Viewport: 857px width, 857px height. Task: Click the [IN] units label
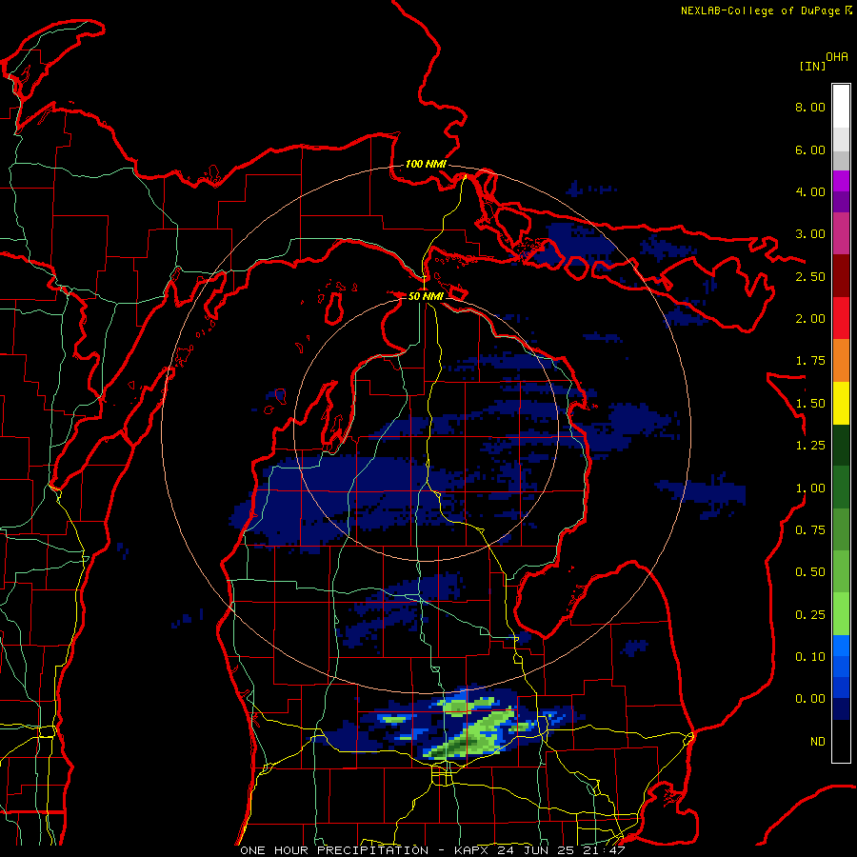click(812, 66)
